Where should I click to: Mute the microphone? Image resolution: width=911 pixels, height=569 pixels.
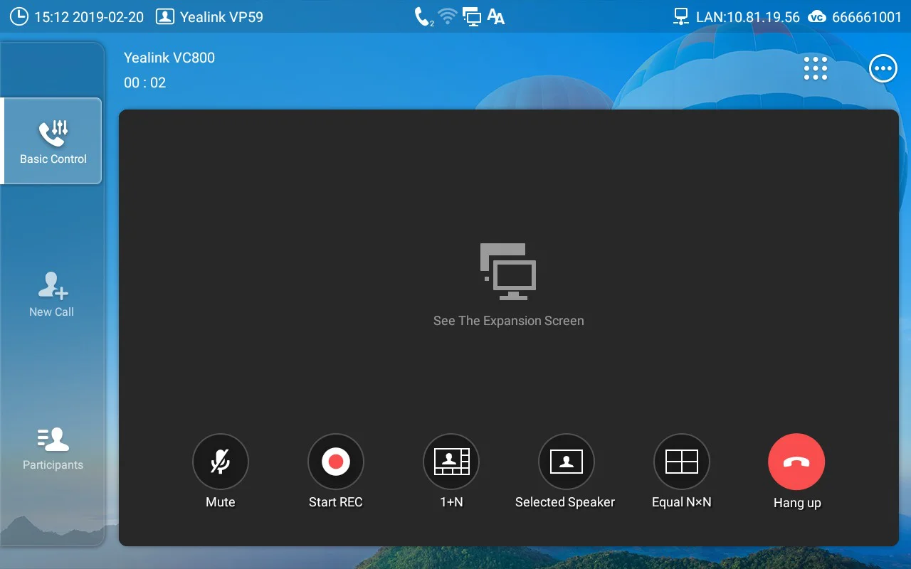(221, 461)
